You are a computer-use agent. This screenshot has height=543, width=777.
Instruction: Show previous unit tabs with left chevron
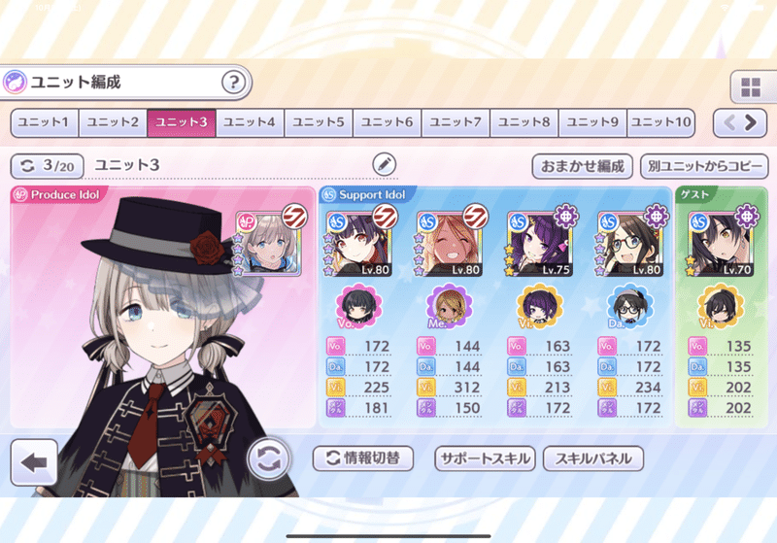(x=729, y=122)
